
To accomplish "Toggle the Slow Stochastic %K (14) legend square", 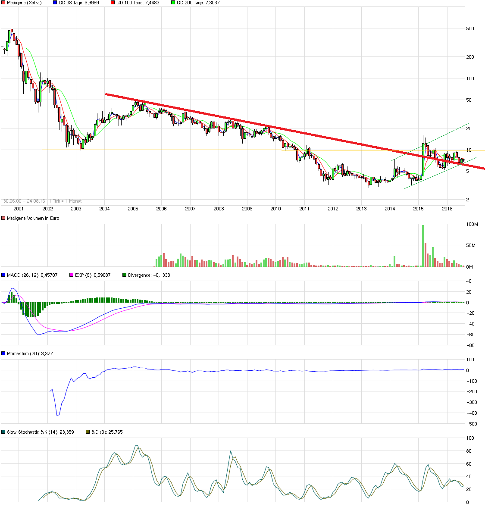I will pyautogui.click(x=3, y=432).
